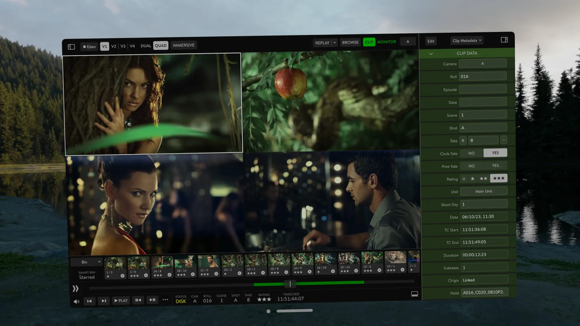Open the Clip Metadata dropdown
Screen dimensions: 580x326
pos(467,40)
